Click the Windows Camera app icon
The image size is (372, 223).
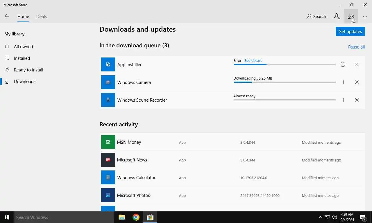108,82
